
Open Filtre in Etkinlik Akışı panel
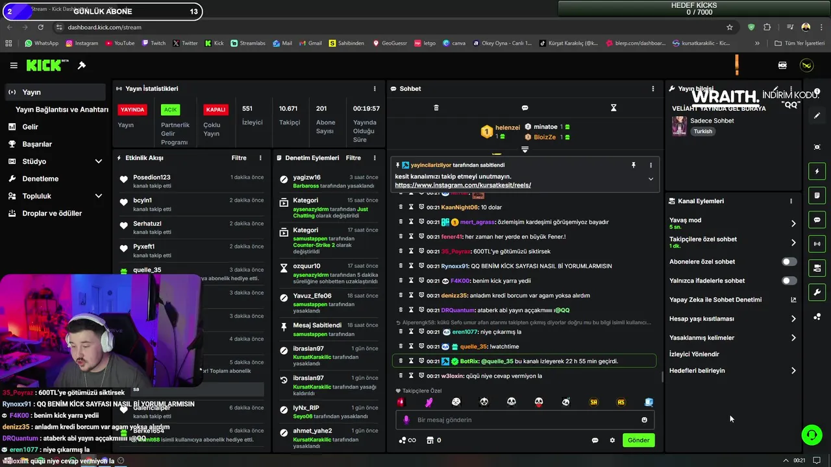[239, 158]
